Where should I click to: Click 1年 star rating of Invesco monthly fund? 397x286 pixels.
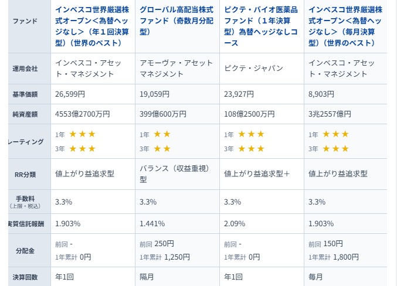tap(335, 134)
